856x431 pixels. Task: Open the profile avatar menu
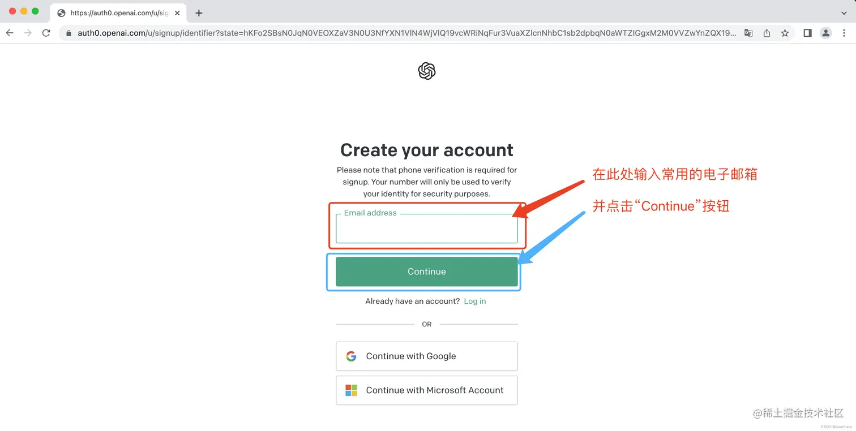tap(826, 33)
